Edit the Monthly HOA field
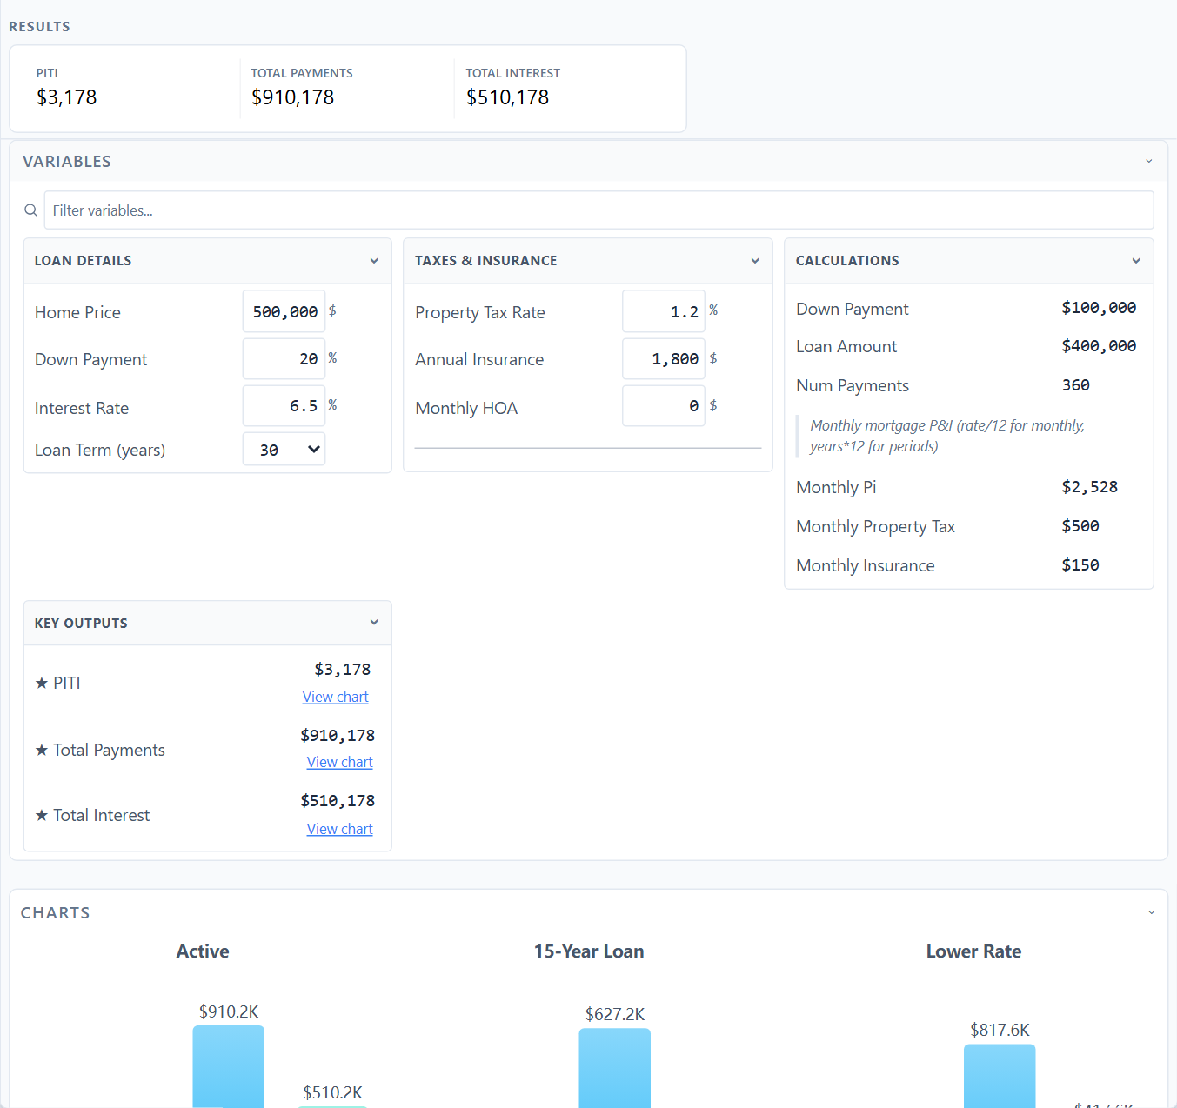Image resolution: width=1177 pixels, height=1108 pixels. [664, 406]
